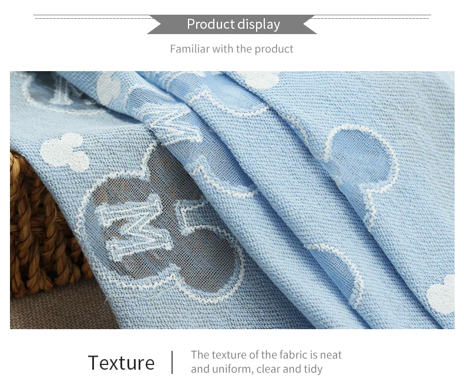
Task: Click the dashed line left of the banner
Action: (93, 18)
